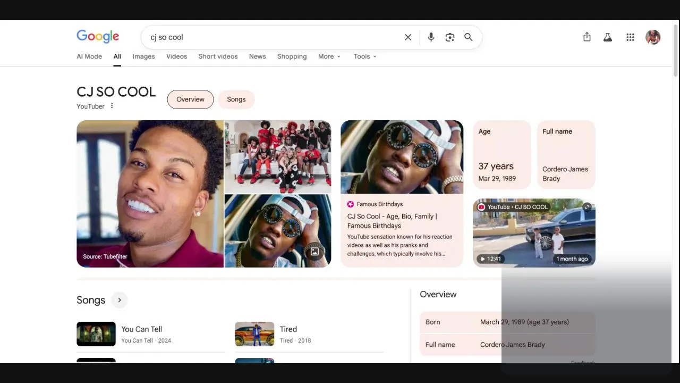Click the share icon in header
The width and height of the screenshot is (680, 383).
tap(587, 37)
